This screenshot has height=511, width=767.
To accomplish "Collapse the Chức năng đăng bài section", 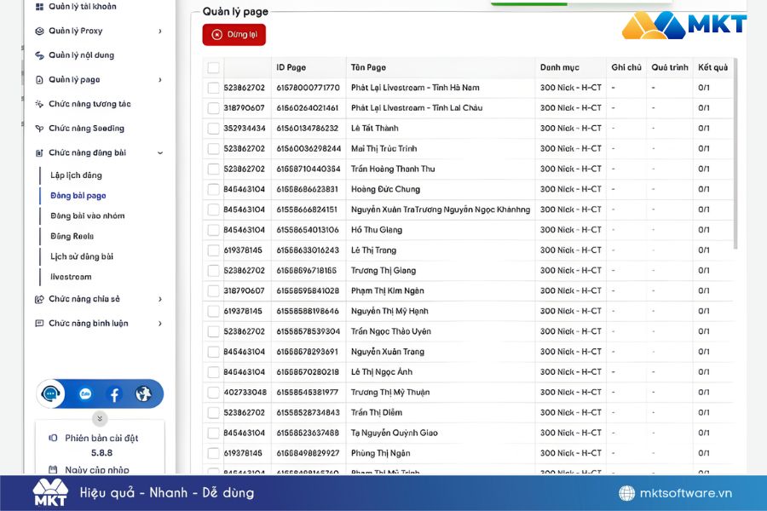I will point(160,153).
